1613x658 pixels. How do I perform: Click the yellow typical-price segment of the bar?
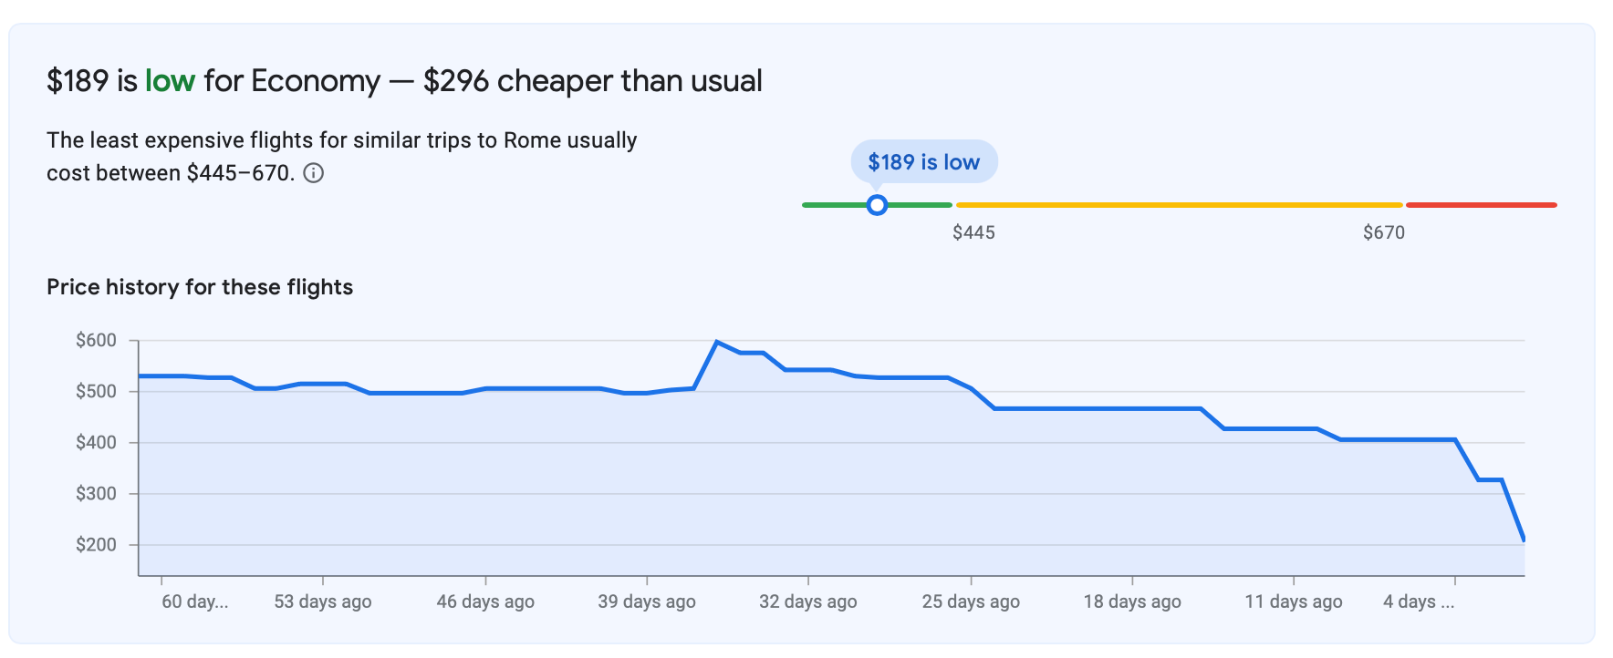coord(1179,205)
